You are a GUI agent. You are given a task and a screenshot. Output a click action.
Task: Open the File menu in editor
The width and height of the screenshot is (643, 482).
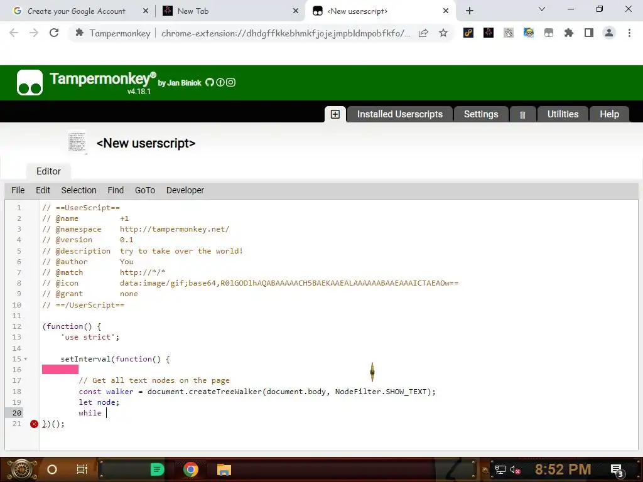[18, 190]
